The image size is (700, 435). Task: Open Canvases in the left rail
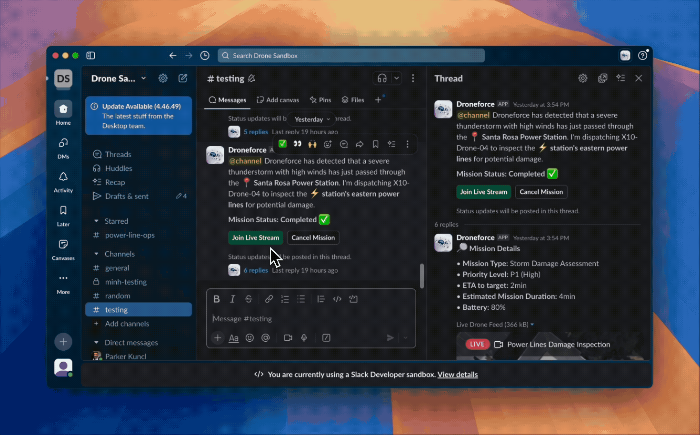[63, 249]
